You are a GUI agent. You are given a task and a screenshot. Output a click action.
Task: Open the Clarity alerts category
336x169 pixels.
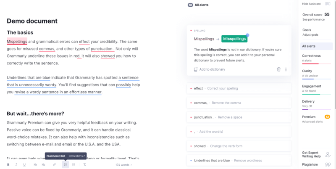pyautogui.click(x=316, y=74)
